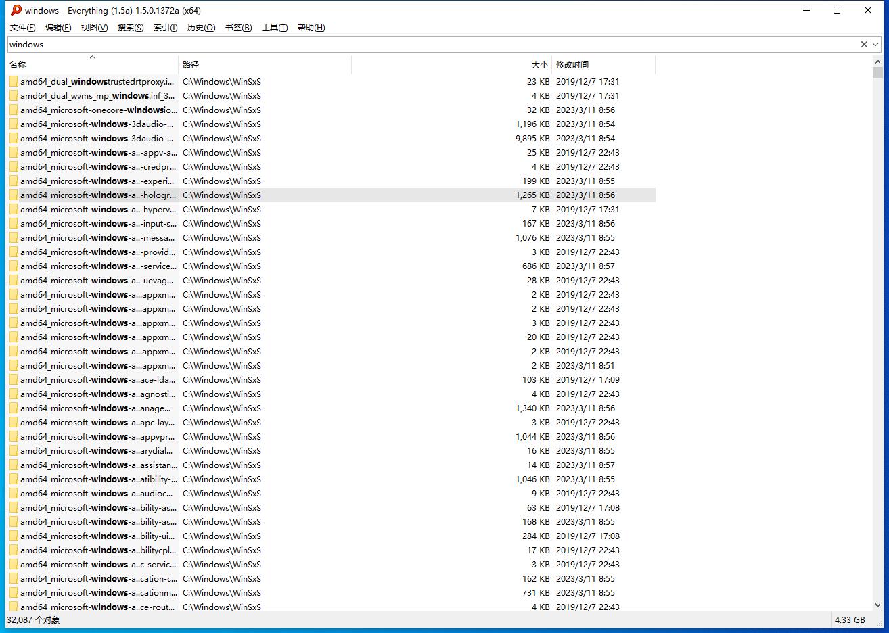Click the 686 KB size value
The width and height of the screenshot is (889, 633).
536,266
